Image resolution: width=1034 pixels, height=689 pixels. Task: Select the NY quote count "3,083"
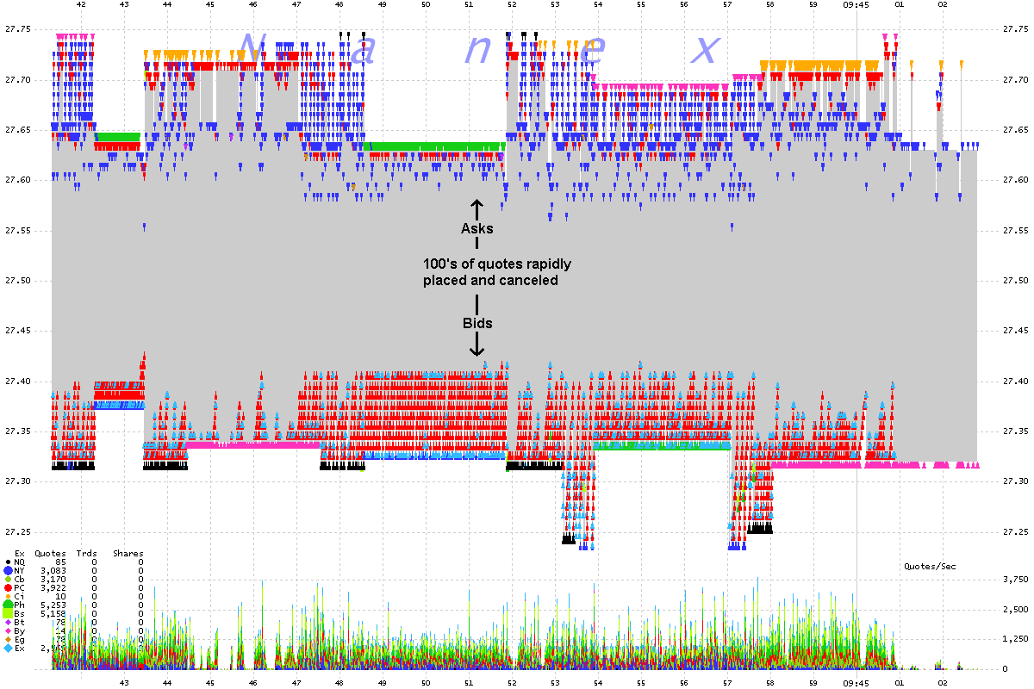[53, 570]
